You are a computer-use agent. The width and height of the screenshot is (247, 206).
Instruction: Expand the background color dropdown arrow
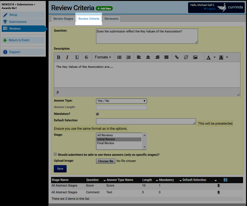227,57
